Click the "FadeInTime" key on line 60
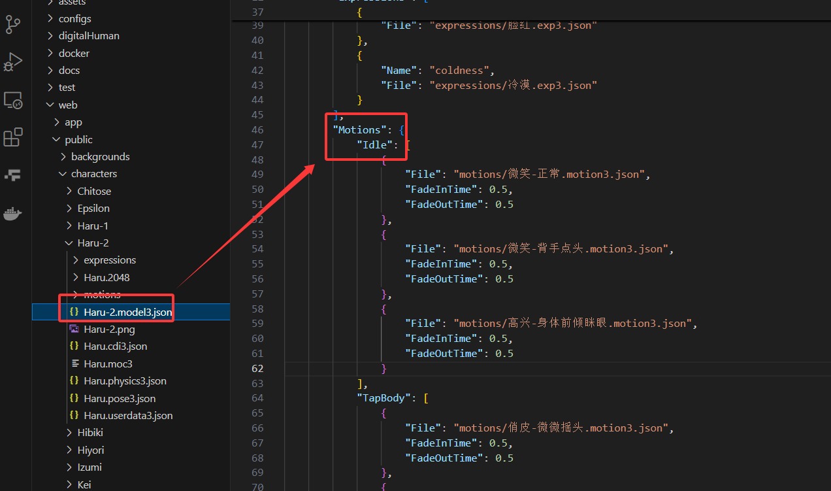The width and height of the screenshot is (831, 491). click(440, 338)
